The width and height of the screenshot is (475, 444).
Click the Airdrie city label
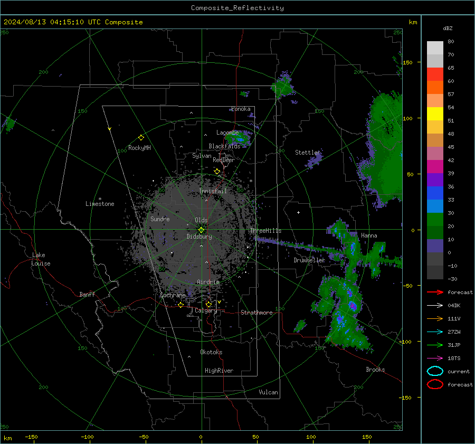point(208,282)
